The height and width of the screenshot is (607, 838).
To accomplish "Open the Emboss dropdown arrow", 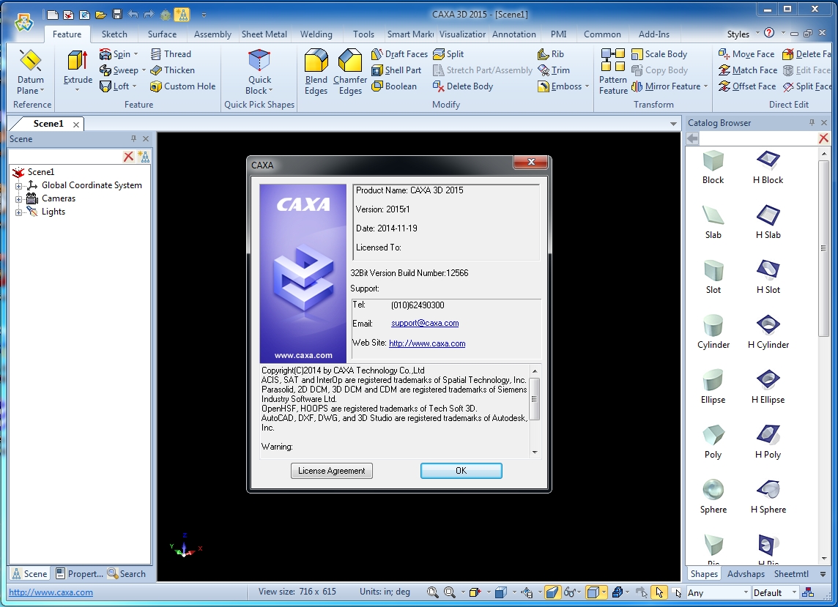I will point(587,86).
